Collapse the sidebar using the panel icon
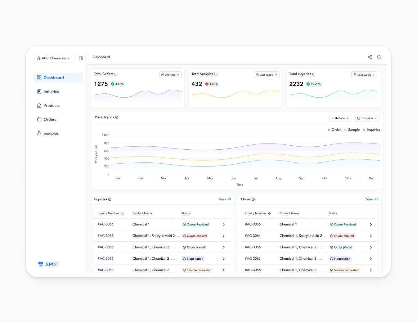This screenshot has height=323, width=417. (81, 58)
